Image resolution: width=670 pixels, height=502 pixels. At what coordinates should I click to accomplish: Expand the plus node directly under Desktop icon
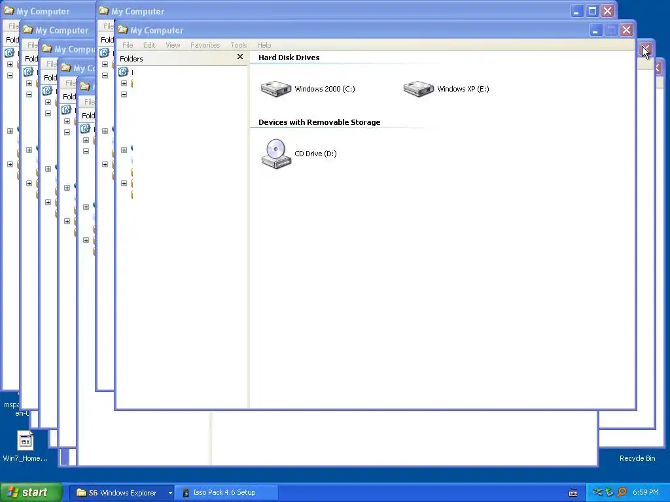[x=124, y=83]
